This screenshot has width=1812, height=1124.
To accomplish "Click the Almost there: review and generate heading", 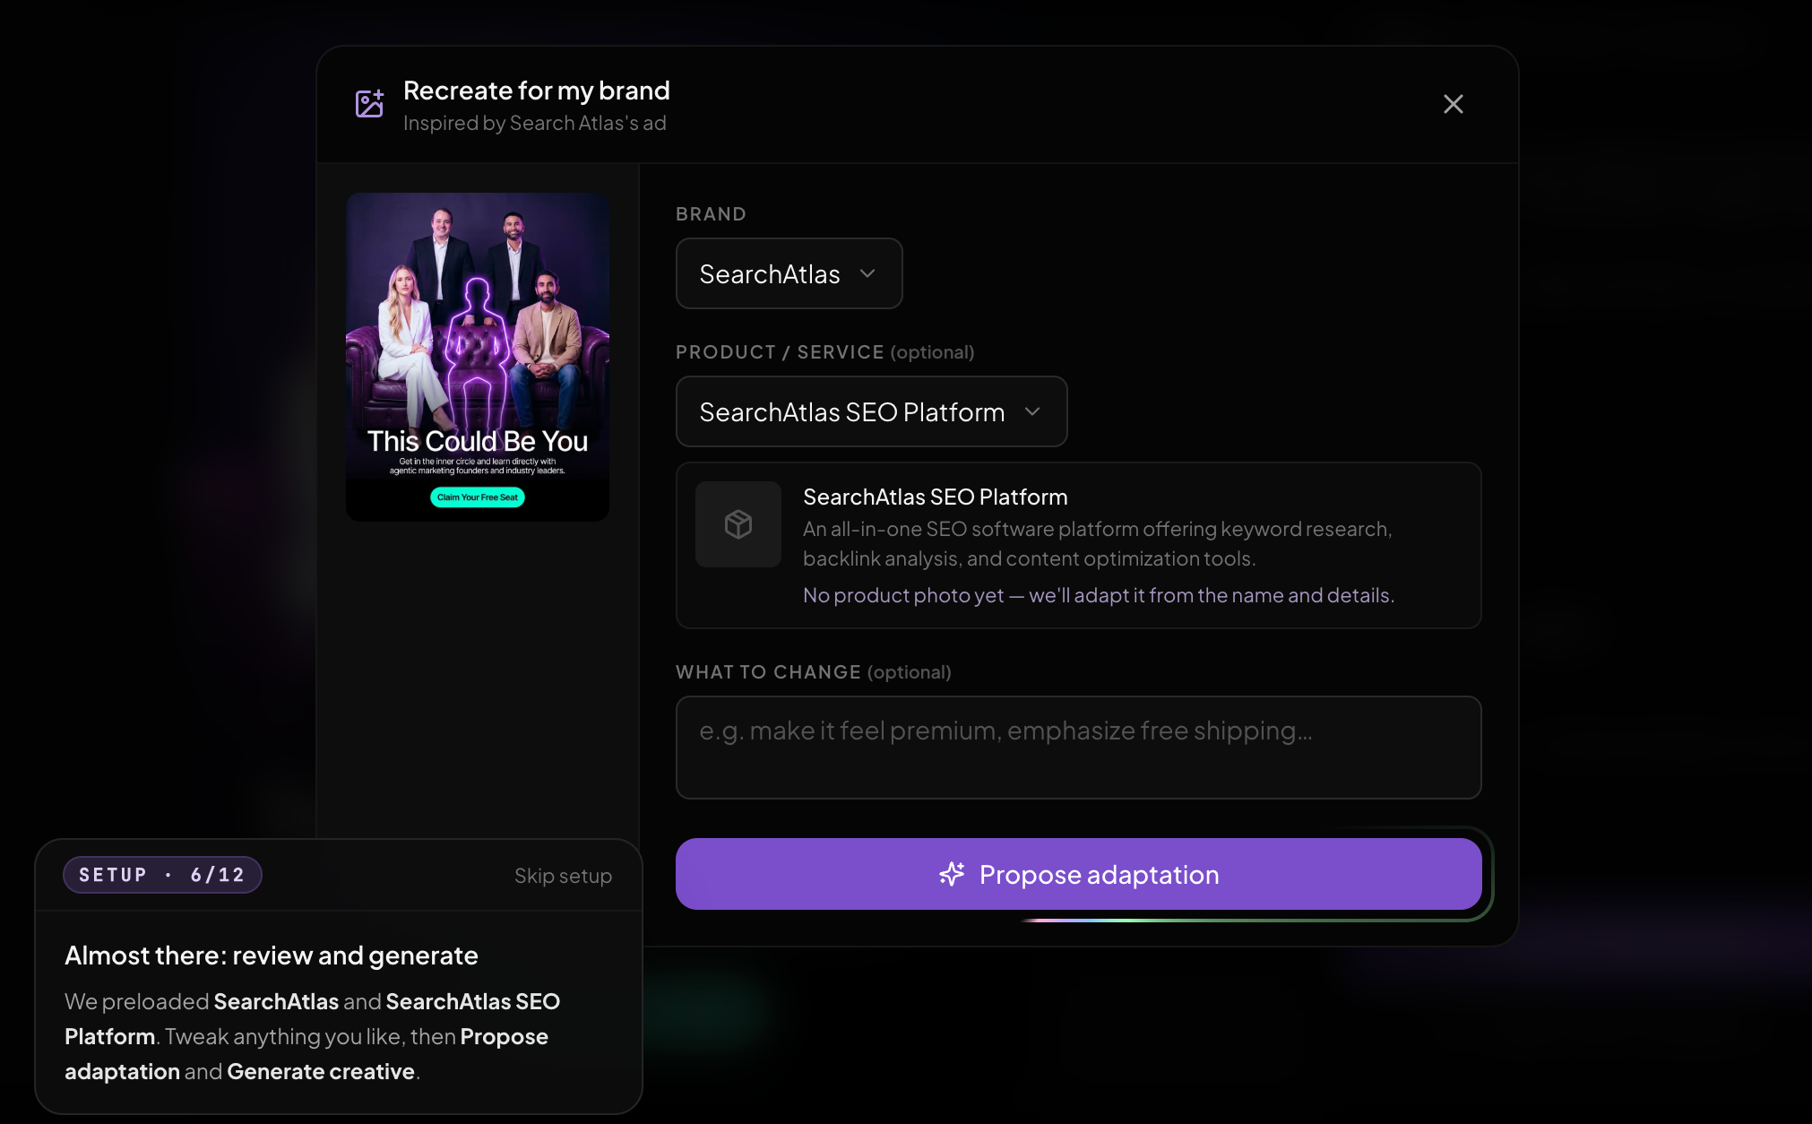I will click(272, 955).
